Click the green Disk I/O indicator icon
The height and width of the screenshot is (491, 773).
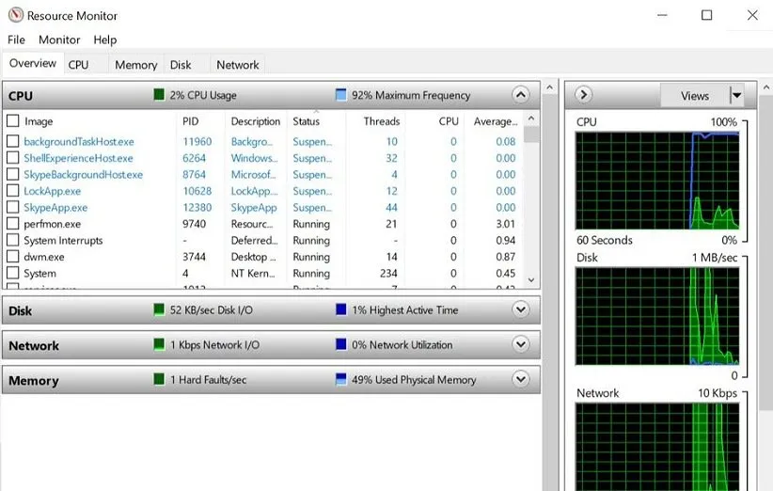point(159,309)
